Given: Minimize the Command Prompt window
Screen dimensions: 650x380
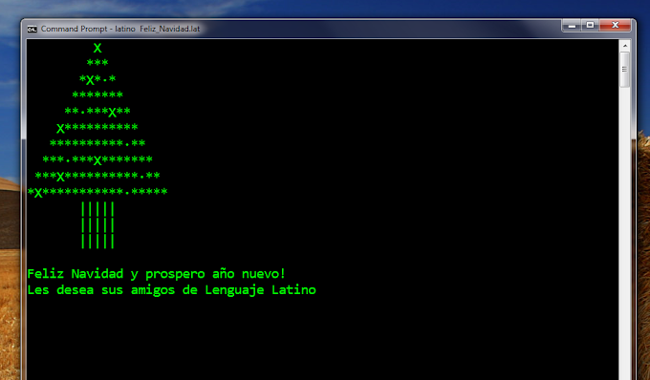Looking at the screenshot, I should click(572, 26).
